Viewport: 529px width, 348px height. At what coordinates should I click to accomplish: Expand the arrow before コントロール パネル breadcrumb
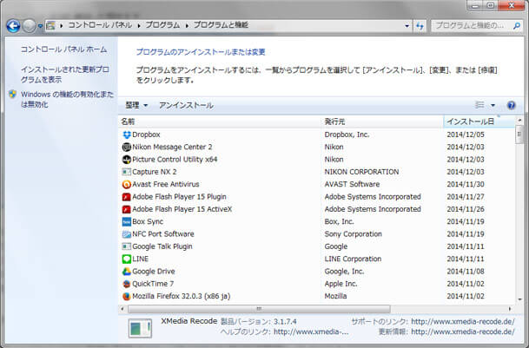point(62,25)
